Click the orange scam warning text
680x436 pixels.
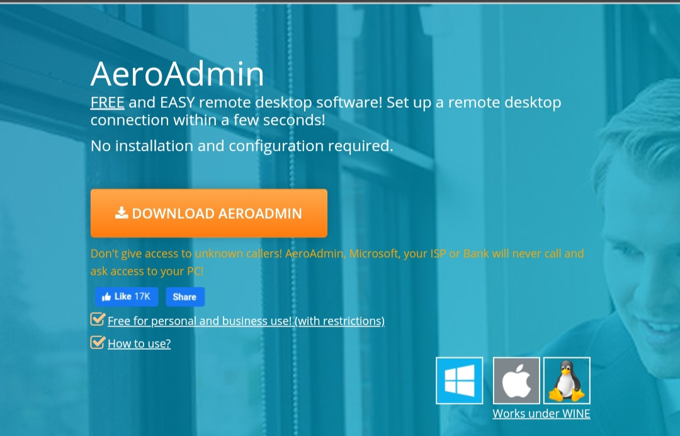[x=337, y=262]
